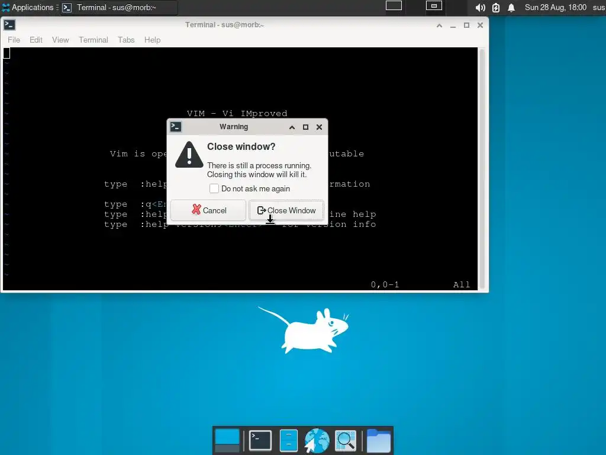Click the 'VIM - Vi IMproved' text
This screenshot has height=455, width=606.
click(x=237, y=113)
